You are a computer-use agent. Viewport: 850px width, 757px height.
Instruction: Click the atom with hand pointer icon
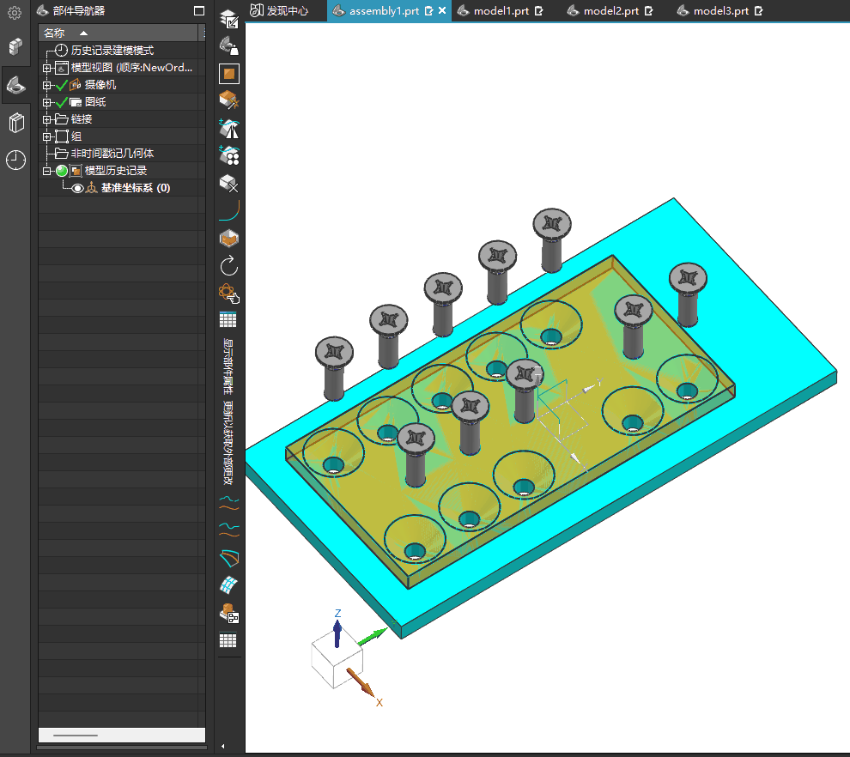coord(228,294)
